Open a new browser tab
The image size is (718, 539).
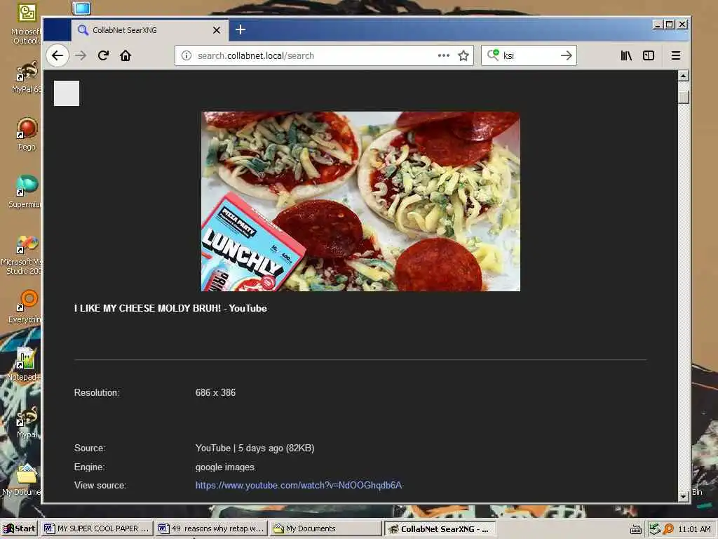coord(241,29)
